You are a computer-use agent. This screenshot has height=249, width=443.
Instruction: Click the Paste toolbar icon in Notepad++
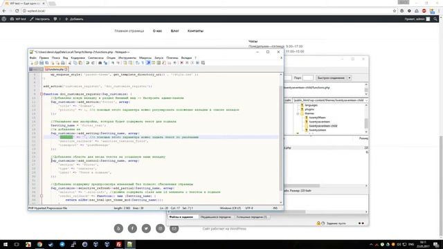(80, 63)
